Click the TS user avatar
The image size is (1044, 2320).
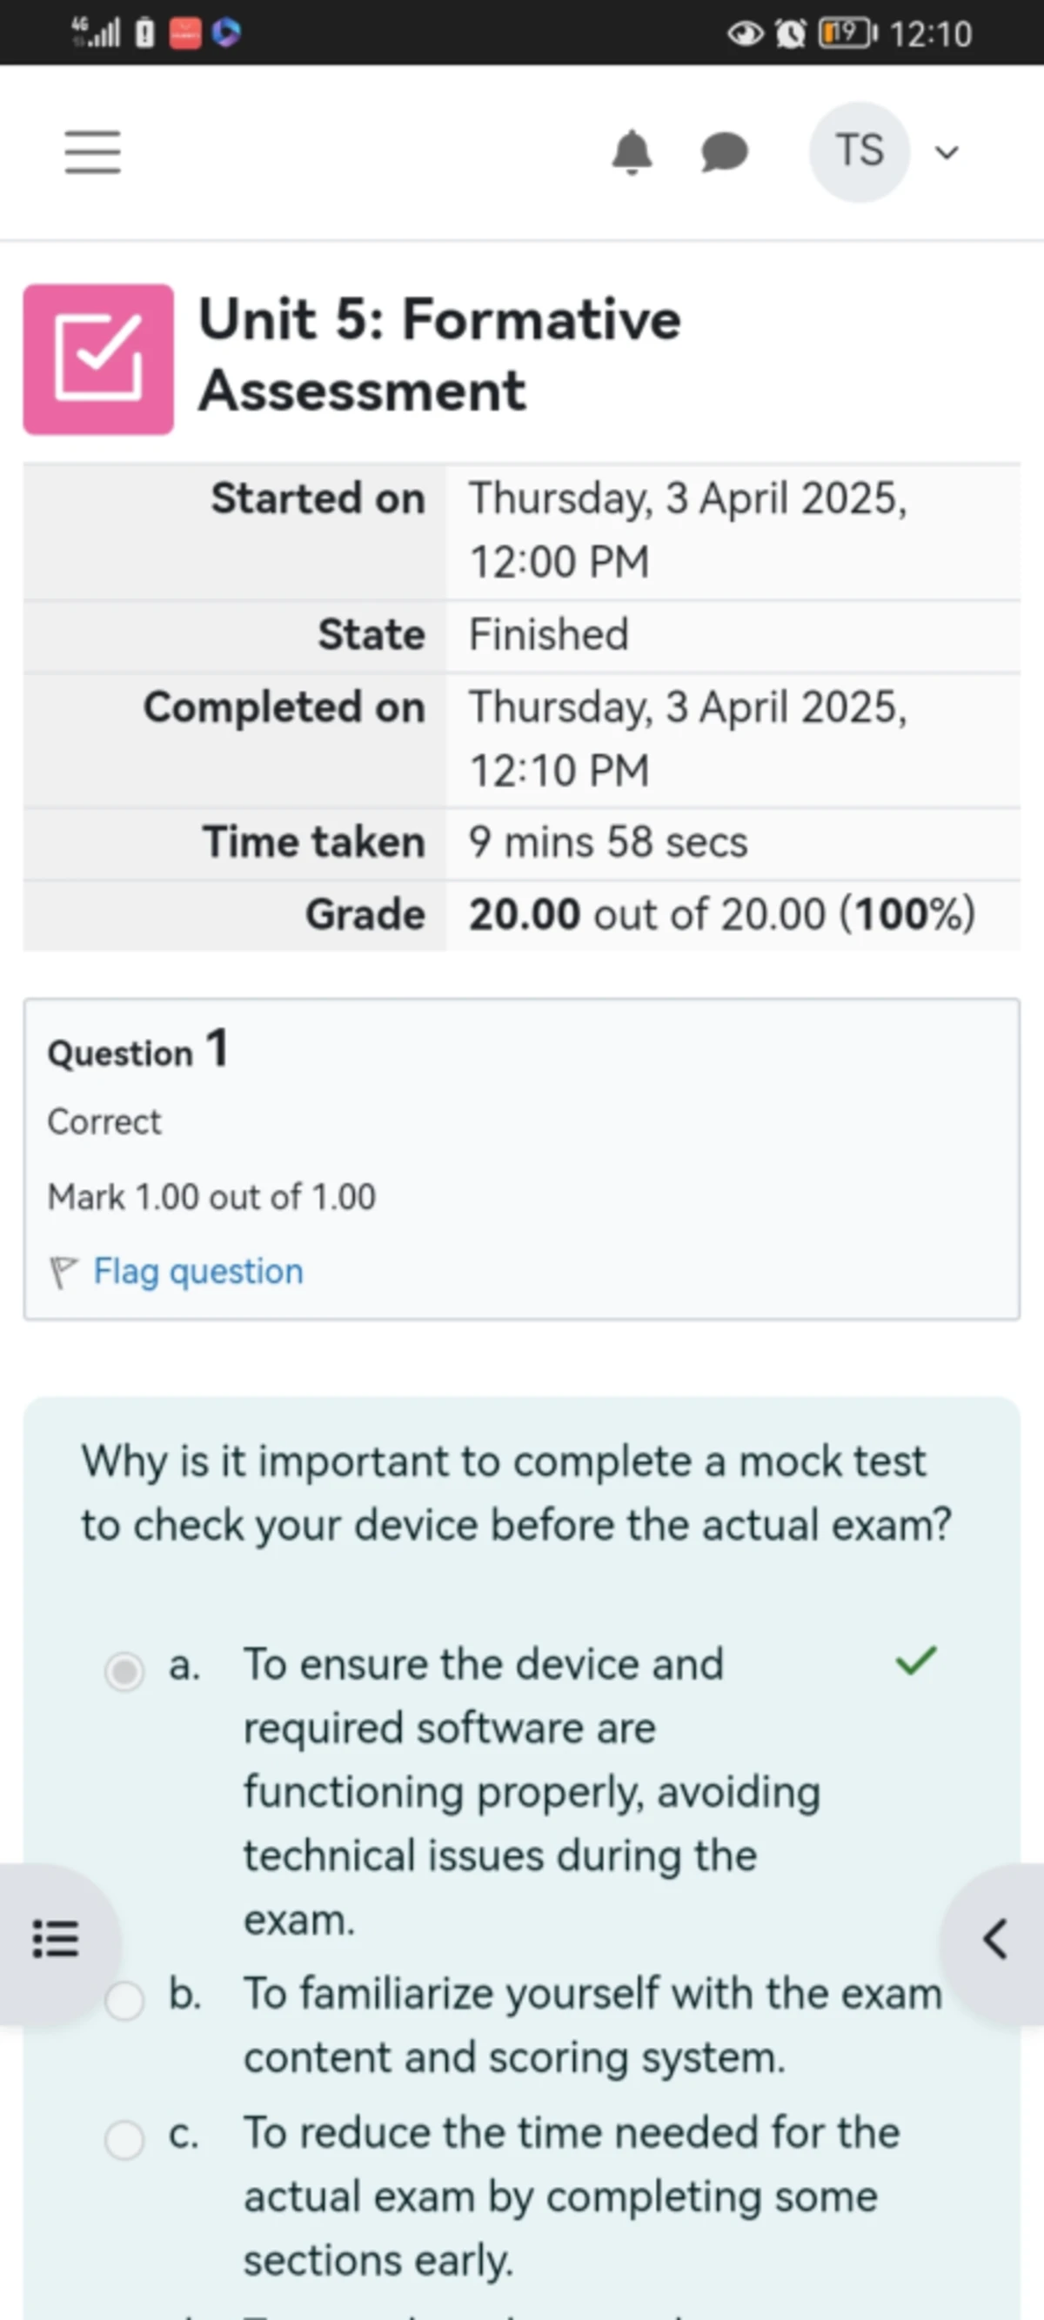tap(859, 151)
